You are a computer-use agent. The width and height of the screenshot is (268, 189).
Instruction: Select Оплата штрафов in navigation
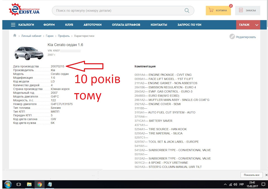click(x=126, y=25)
